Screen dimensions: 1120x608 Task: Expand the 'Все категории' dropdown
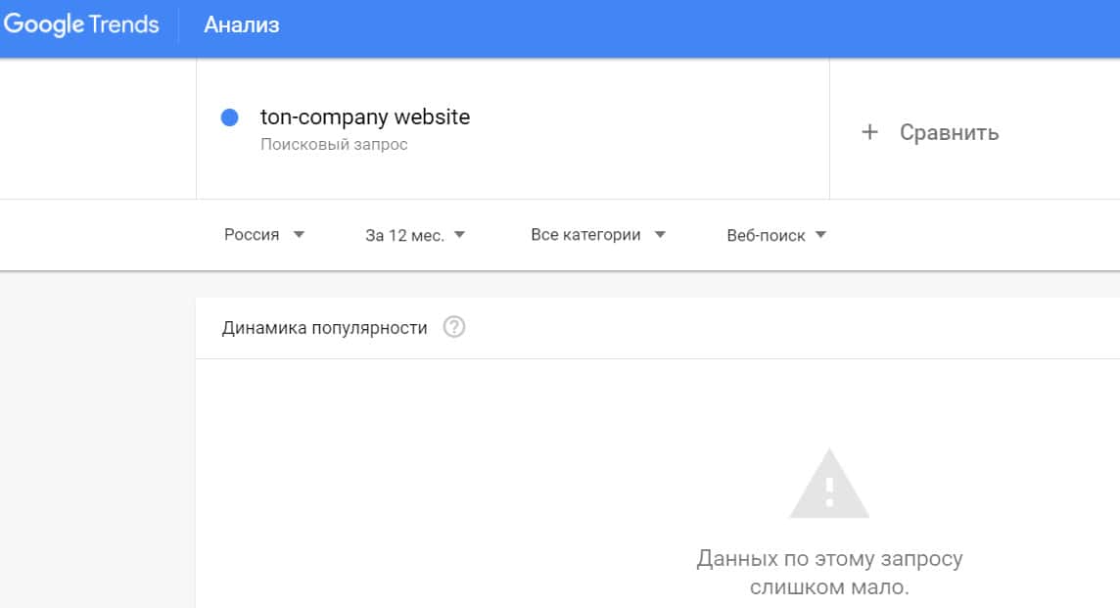click(x=585, y=235)
